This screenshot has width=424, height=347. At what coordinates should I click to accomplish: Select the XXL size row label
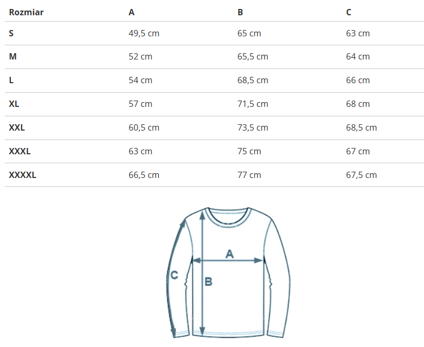(17, 127)
